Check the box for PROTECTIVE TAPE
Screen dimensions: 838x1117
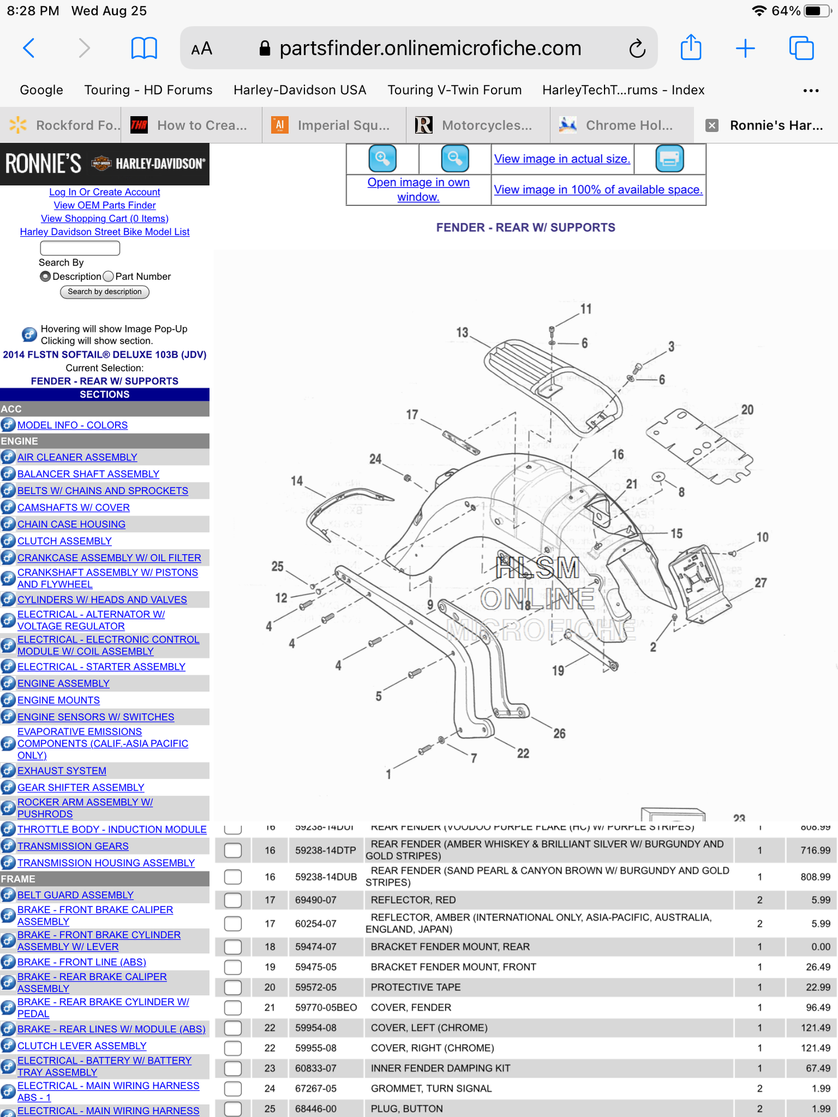[233, 987]
